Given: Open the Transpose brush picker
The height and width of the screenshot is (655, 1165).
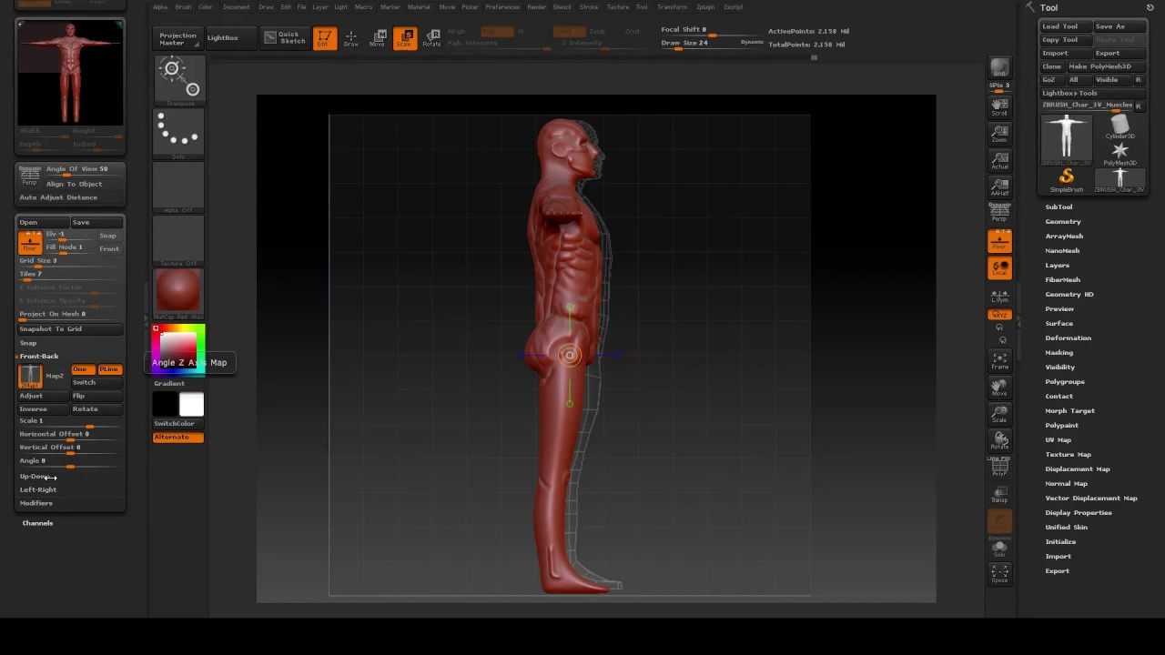Looking at the screenshot, I should 178,80.
